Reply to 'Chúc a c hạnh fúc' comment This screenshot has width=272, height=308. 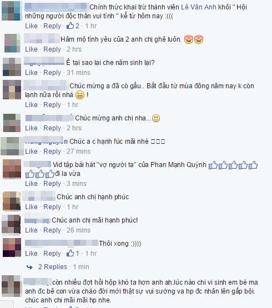[52, 152]
